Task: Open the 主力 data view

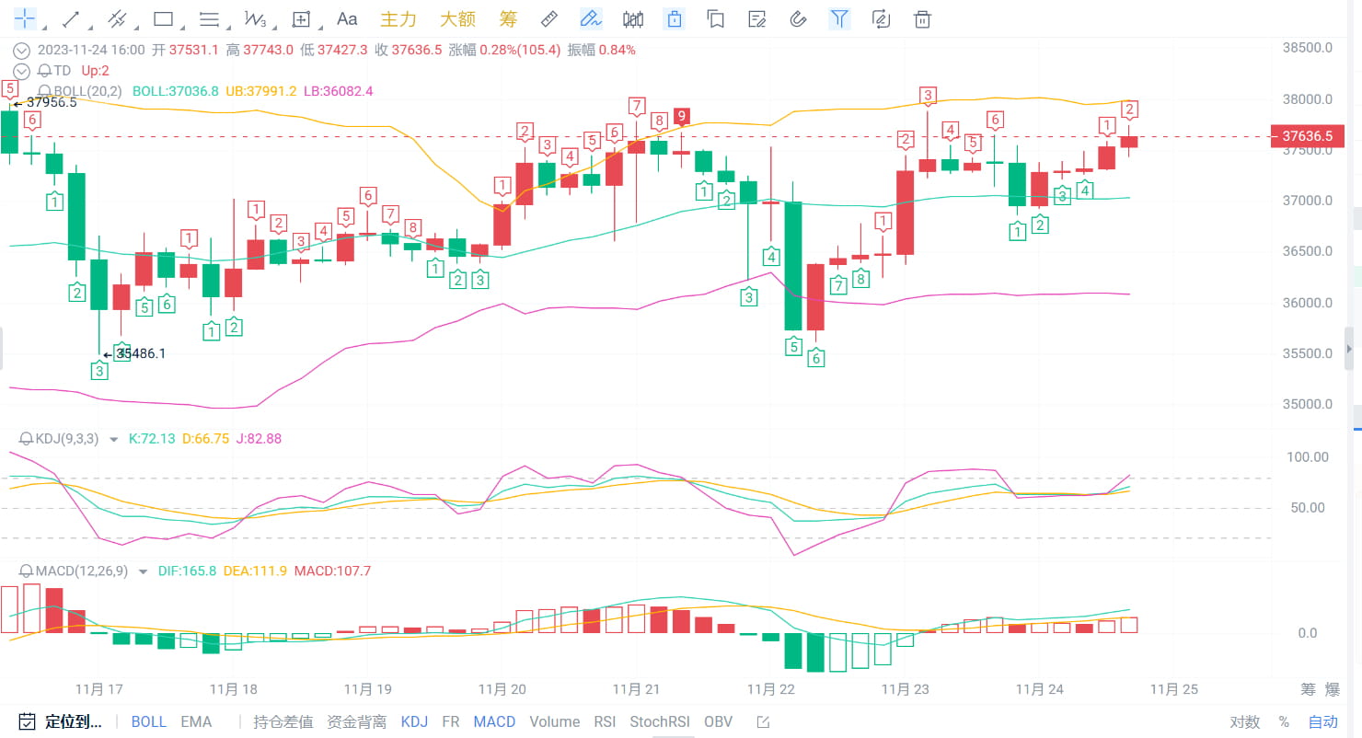Action: (398, 18)
